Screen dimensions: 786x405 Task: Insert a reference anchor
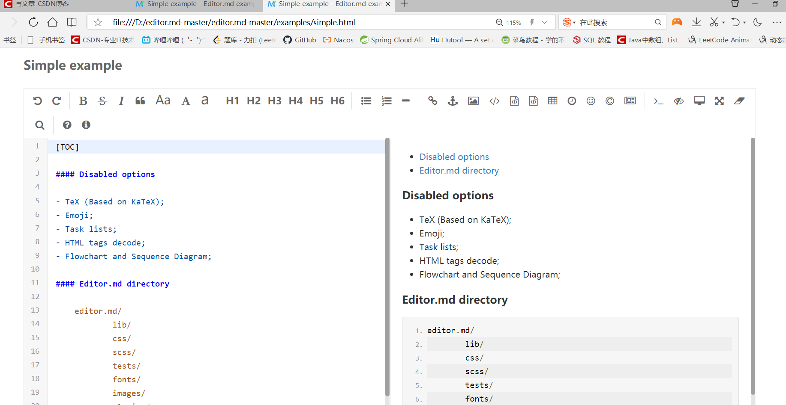453,101
